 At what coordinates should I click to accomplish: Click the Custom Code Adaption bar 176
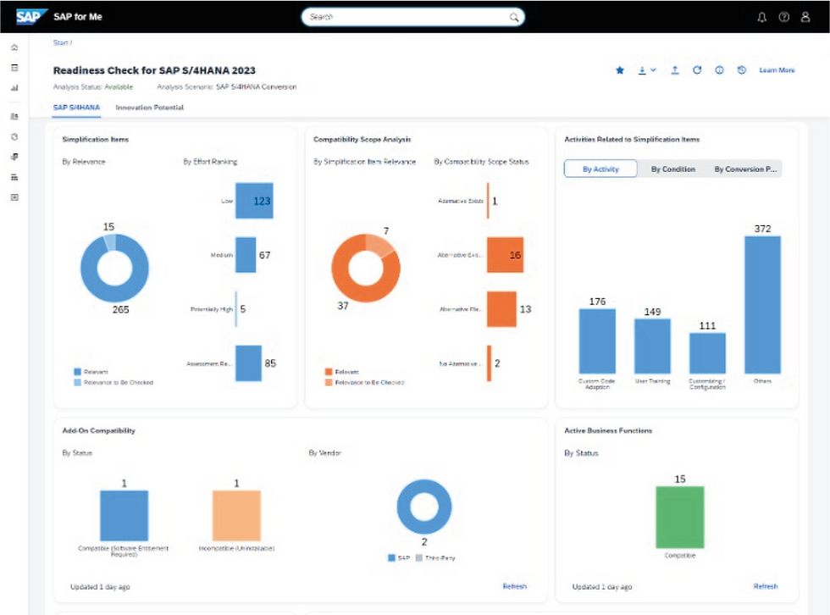coord(597,341)
